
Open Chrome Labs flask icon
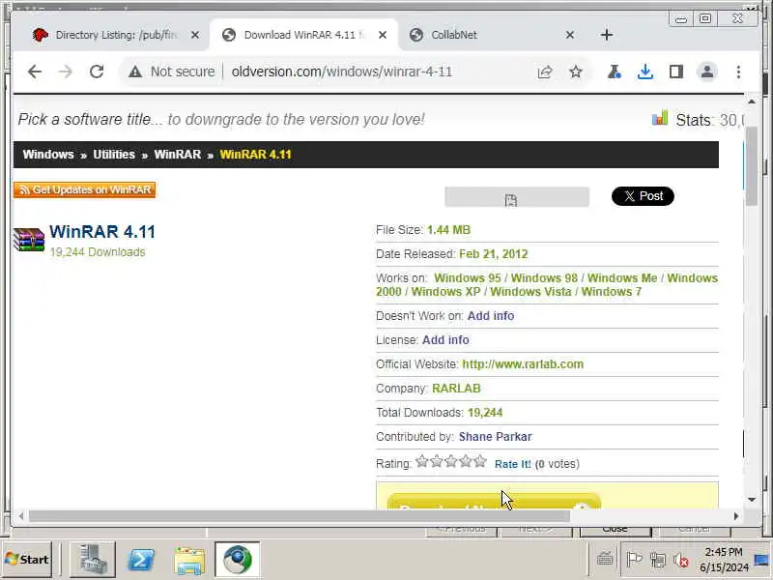[614, 72]
